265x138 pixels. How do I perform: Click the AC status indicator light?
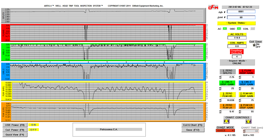pos(225,29)
